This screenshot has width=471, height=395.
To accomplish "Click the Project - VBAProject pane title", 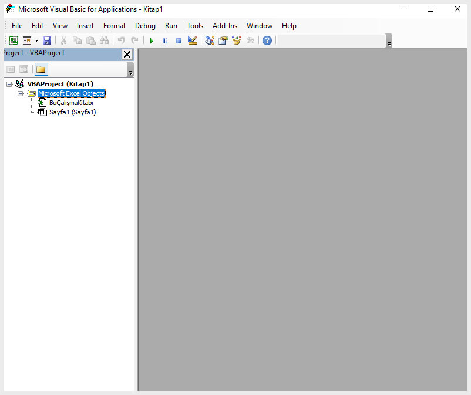I will pos(34,53).
